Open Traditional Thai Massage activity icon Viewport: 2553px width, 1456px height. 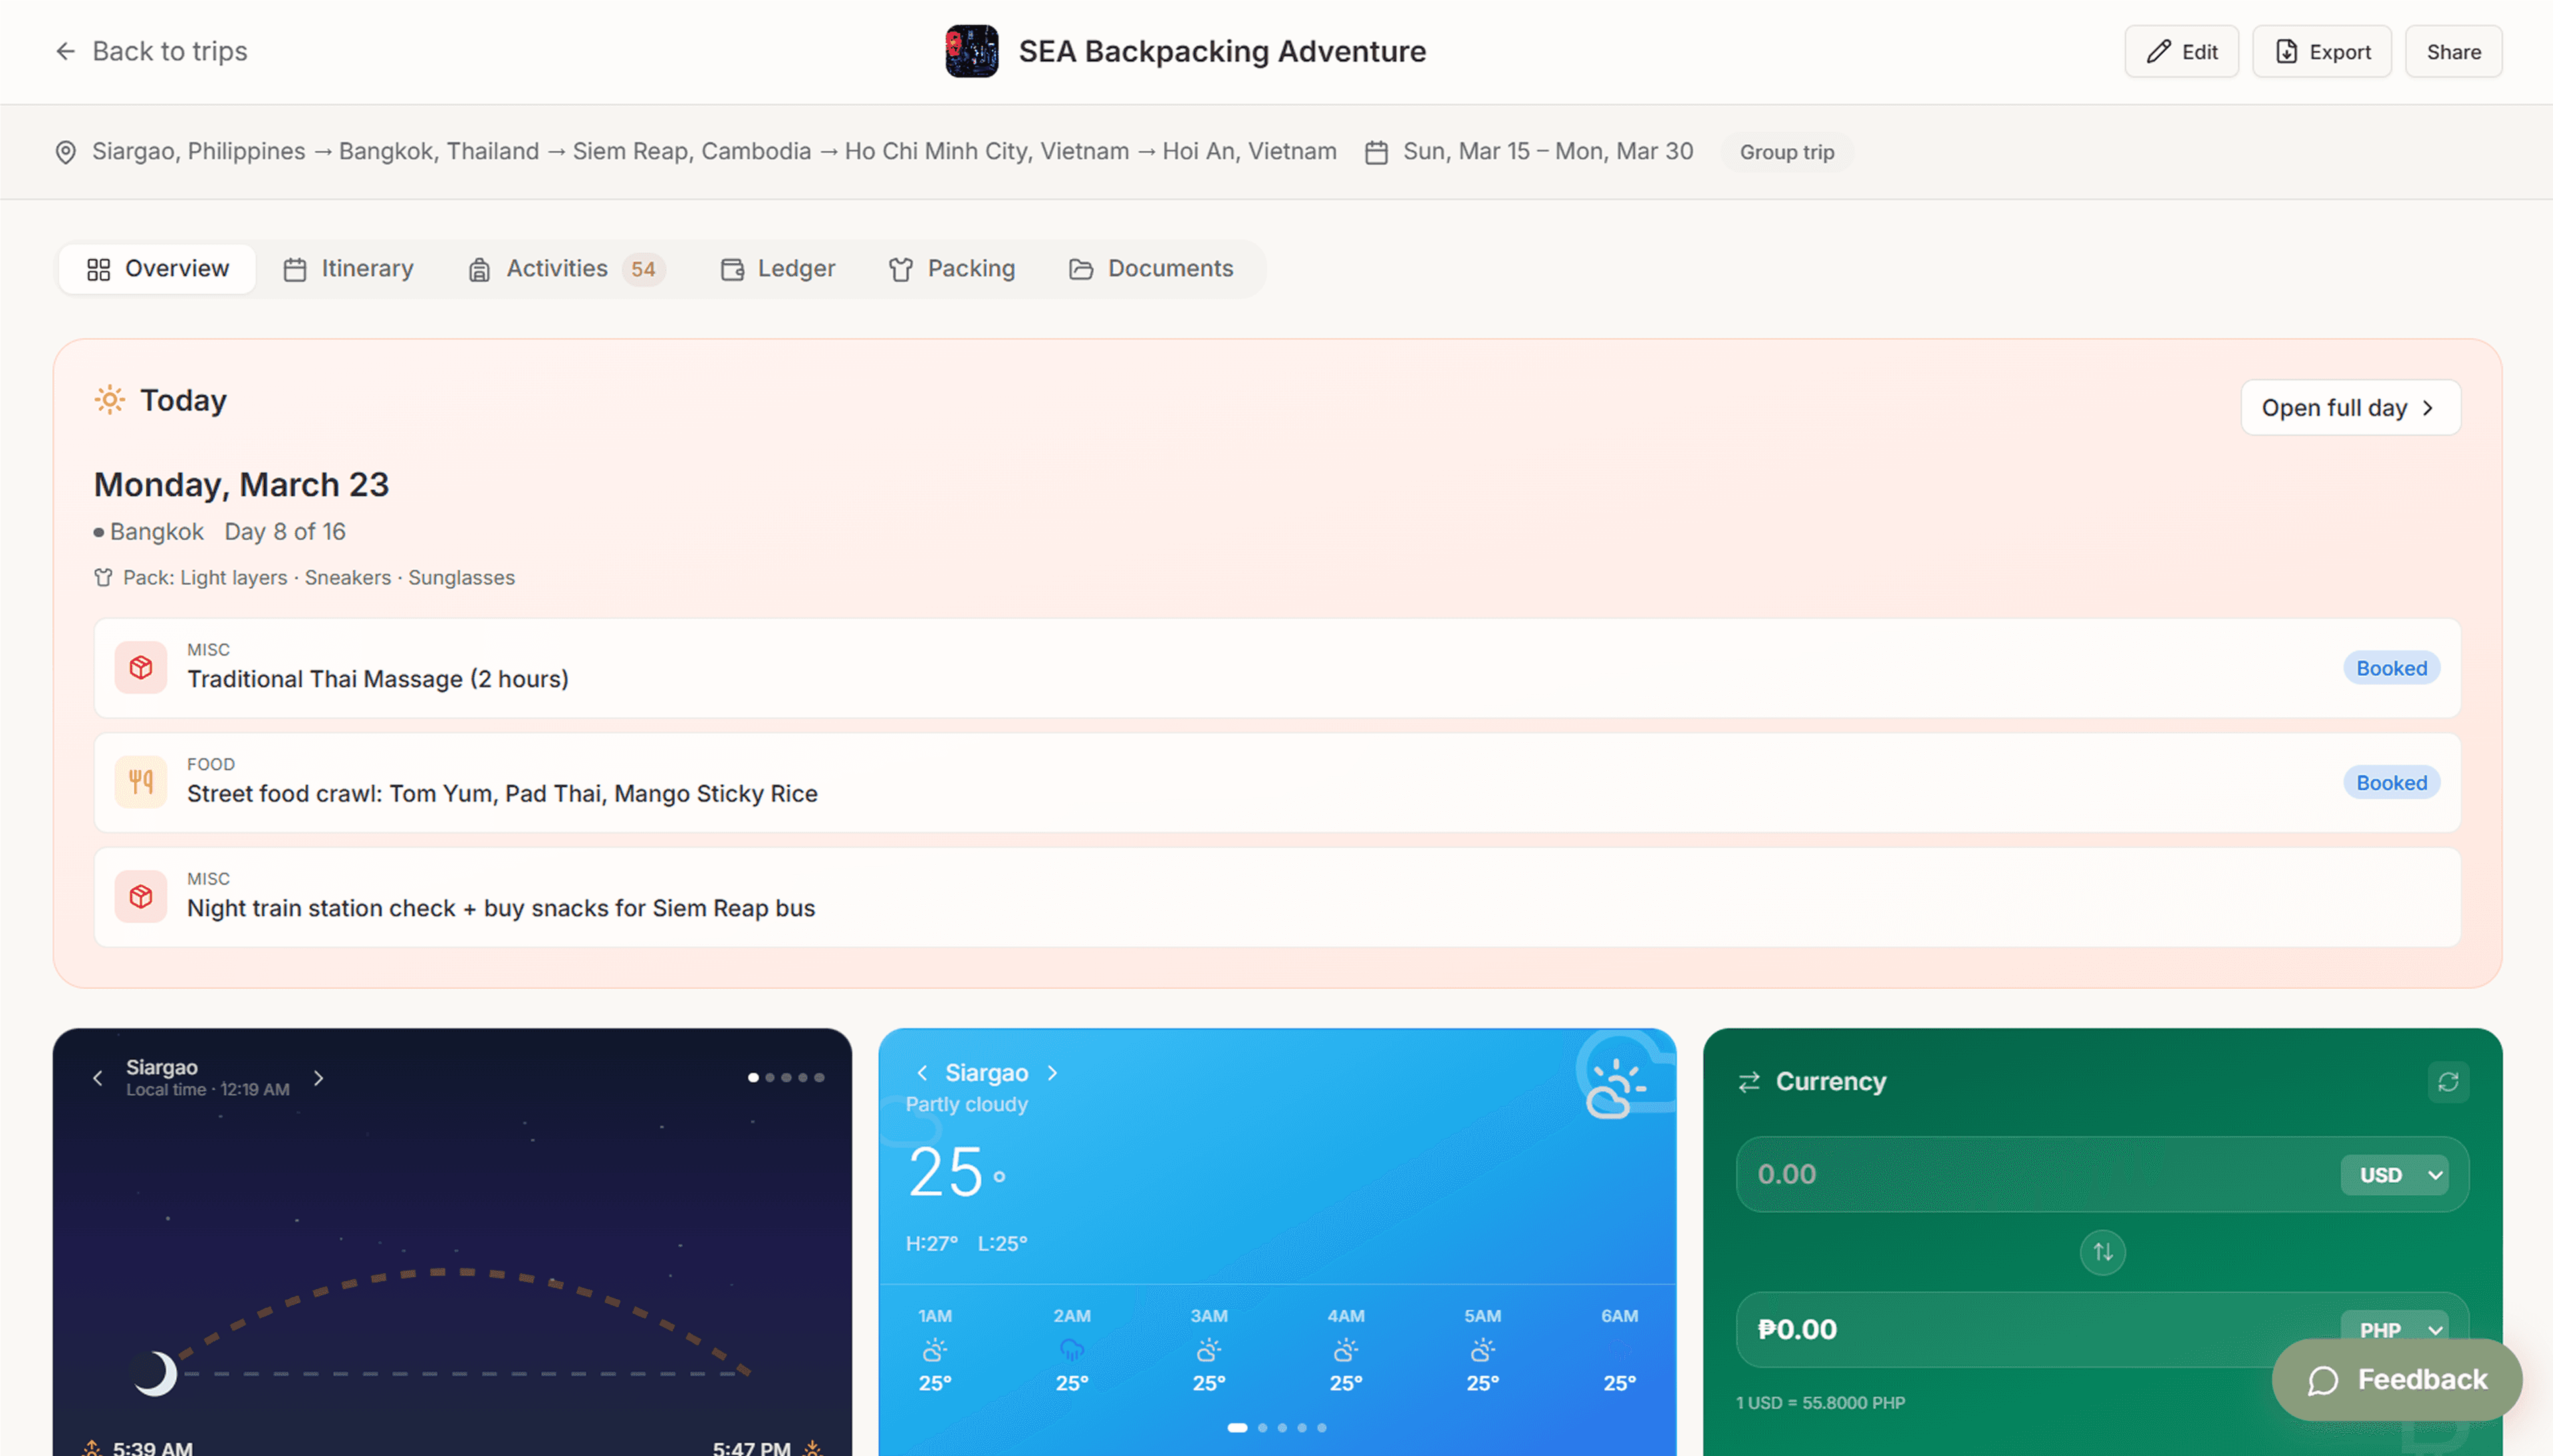click(141, 668)
